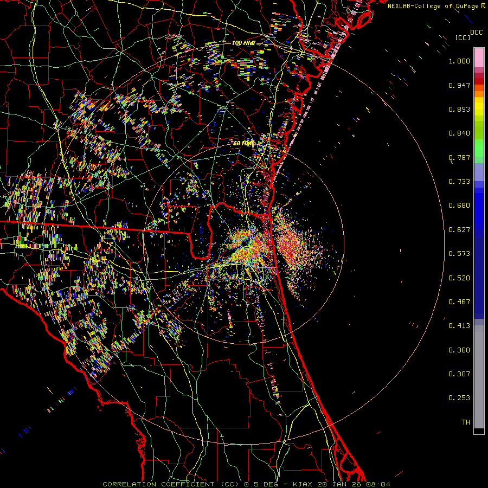
Task: Select the 0.947 legend value
Action: pyautogui.click(x=459, y=85)
